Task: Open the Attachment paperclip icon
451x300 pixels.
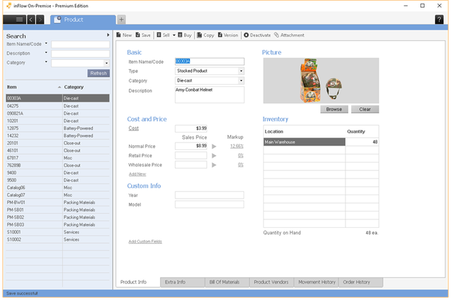Action: coord(276,35)
